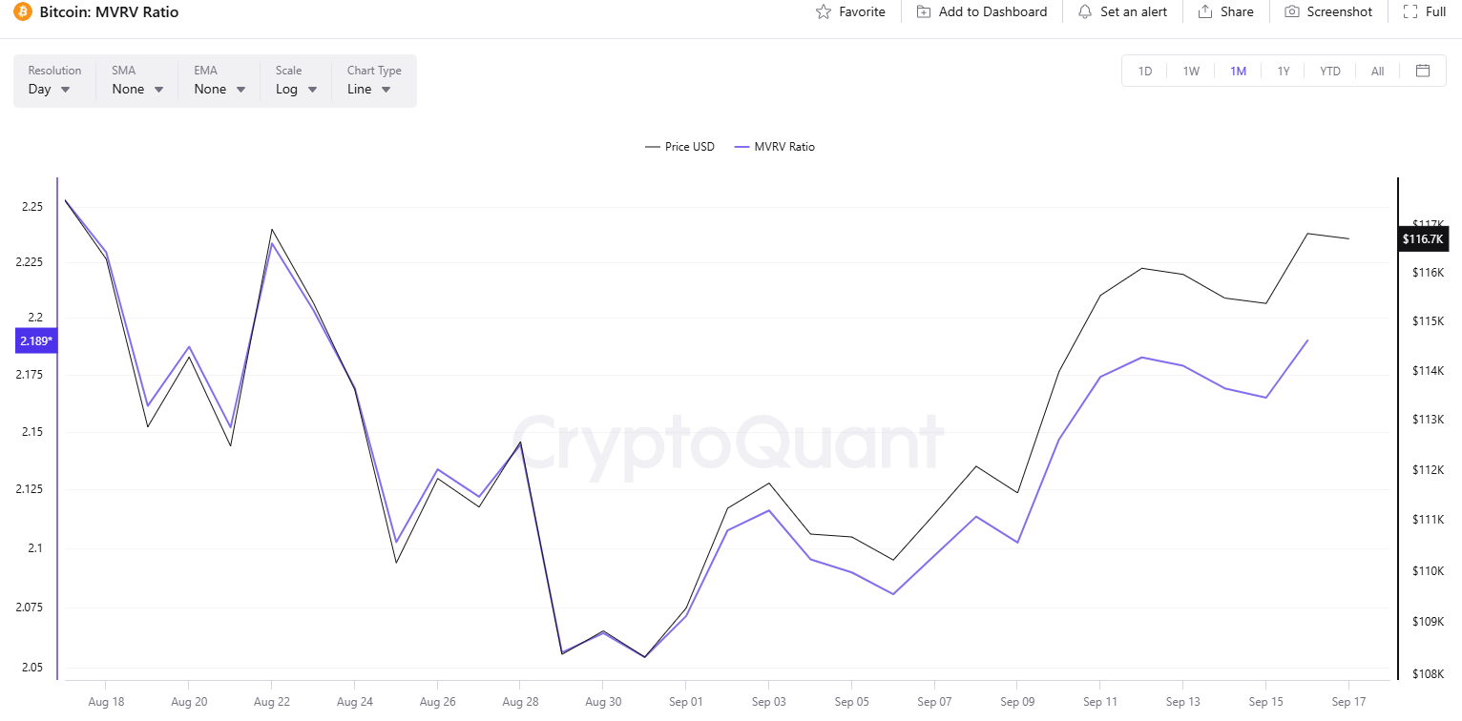Viewport: 1462px width, 721px height.
Task: Toggle MVRV Ratio series in legend
Action: point(774,147)
